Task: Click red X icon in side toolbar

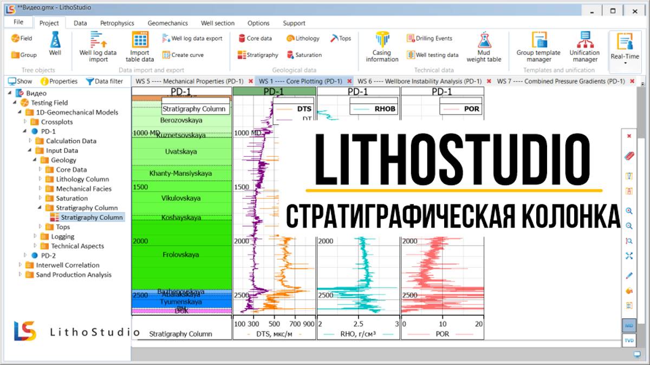Action: 629,136
